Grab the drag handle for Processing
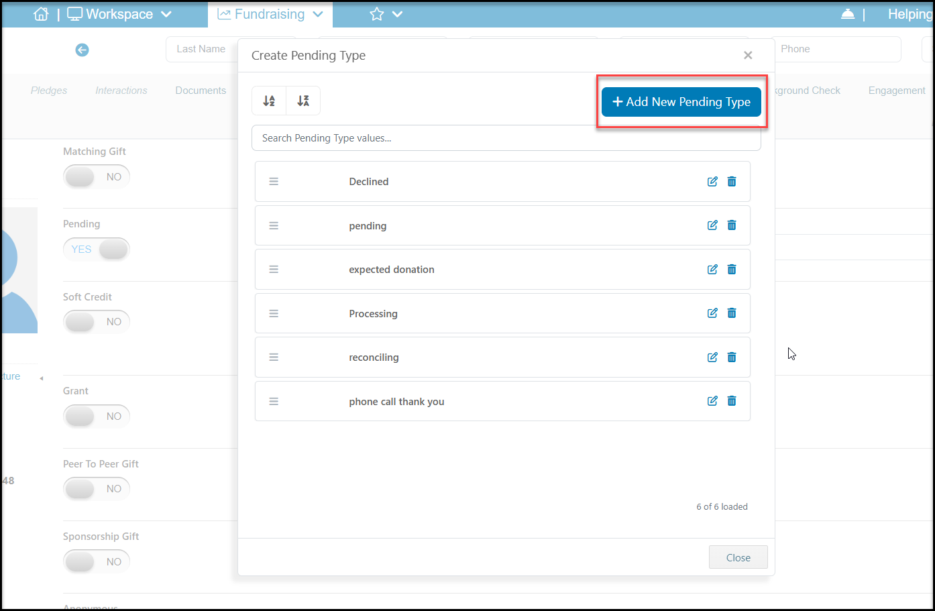 coord(274,313)
